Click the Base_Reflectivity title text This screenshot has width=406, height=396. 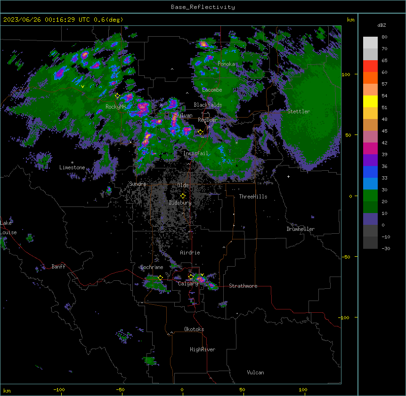pyautogui.click(x=203, y=7)
